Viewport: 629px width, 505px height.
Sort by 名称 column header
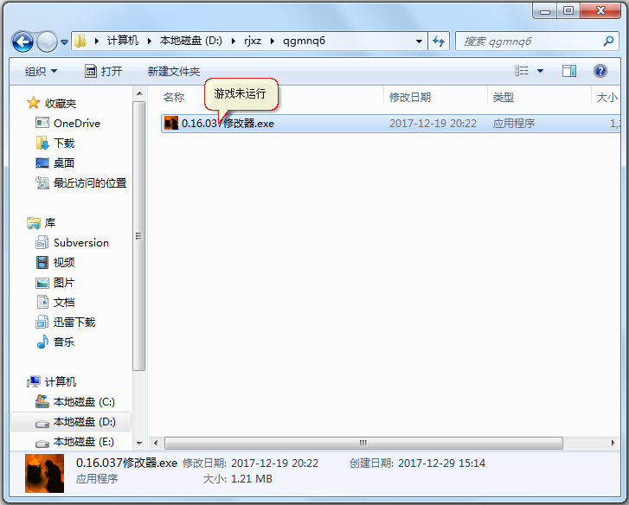pyautogui.click(x=174, y=97)
